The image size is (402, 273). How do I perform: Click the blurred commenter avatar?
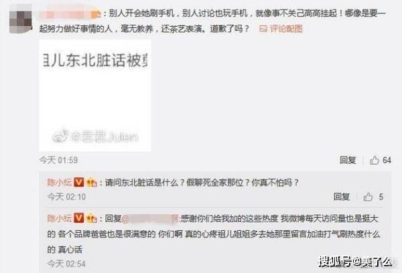(21, 19)
